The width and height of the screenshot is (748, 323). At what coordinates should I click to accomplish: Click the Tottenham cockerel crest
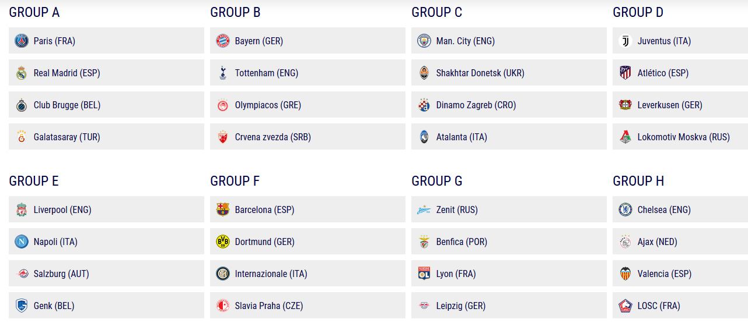click(x=223, y=73)
